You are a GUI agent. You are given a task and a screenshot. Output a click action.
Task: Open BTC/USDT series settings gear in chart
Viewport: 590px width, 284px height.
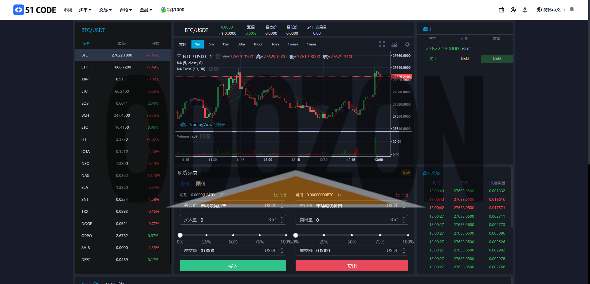218,56
